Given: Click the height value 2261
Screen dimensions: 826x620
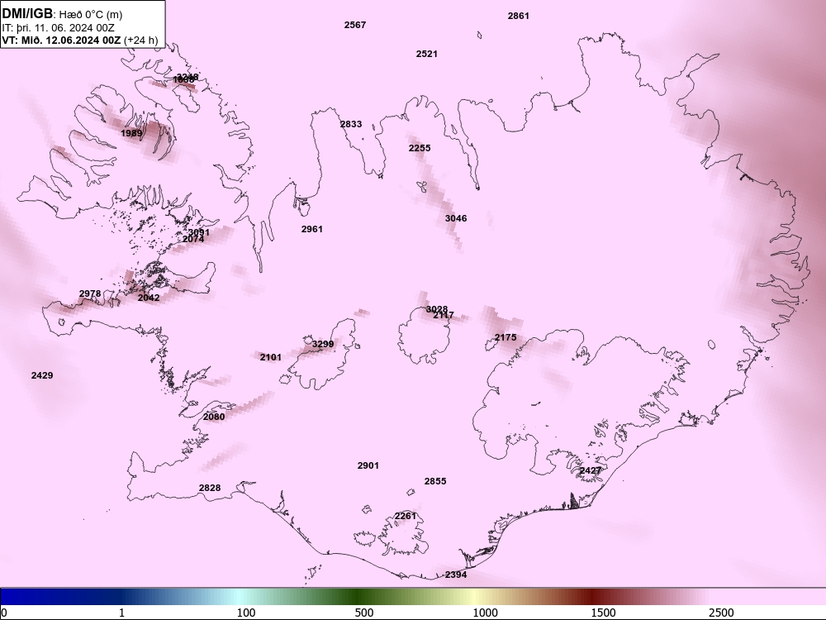Looking at the screenshot, I should point(406,516).
